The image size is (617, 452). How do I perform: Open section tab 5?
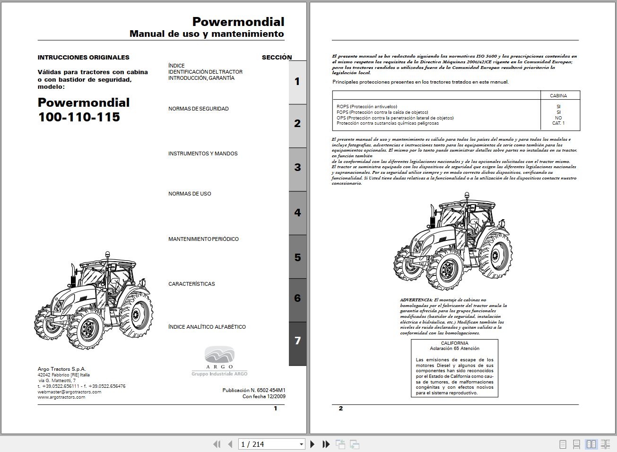[x=297, y=256]
